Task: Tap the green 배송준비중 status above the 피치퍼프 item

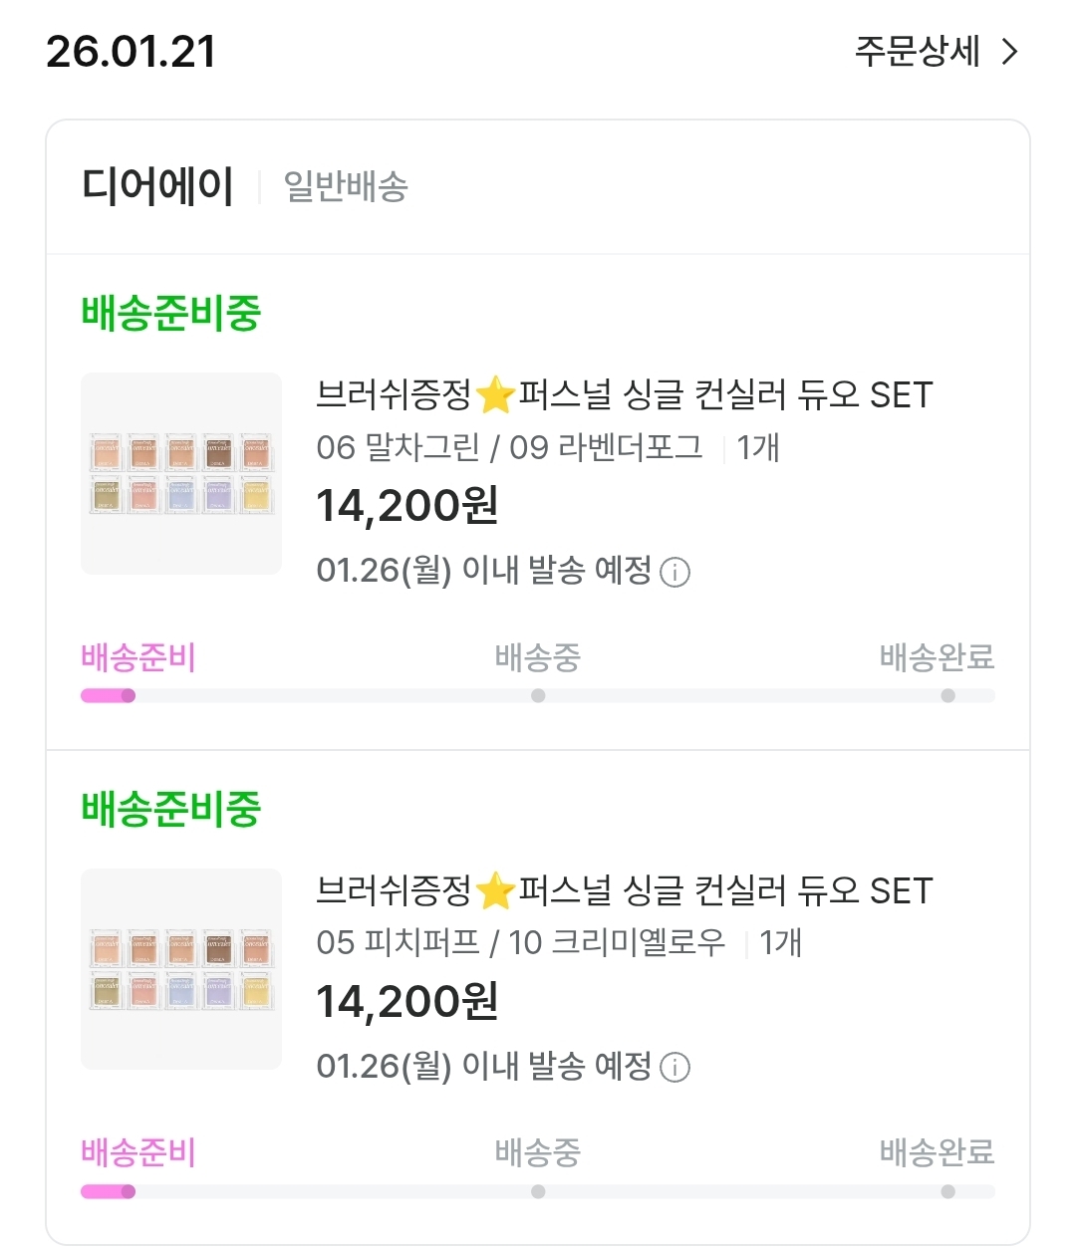Action: tap(171, 808)
